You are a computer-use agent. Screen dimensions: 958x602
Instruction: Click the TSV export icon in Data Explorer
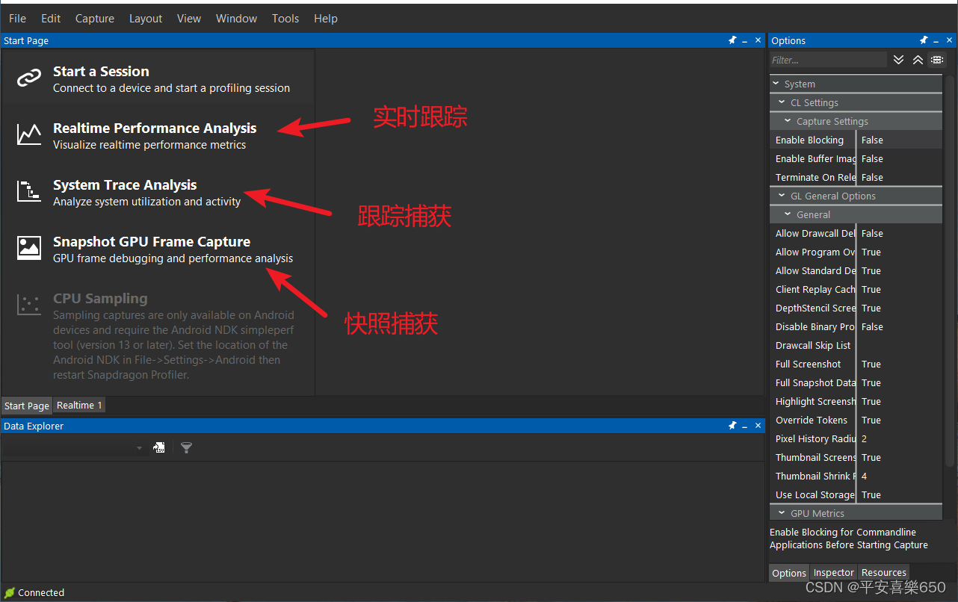pos(159,447)
